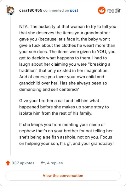Open the commenter's avatar image
Viewport: 126px width, 186px height.
coord(10,10)
